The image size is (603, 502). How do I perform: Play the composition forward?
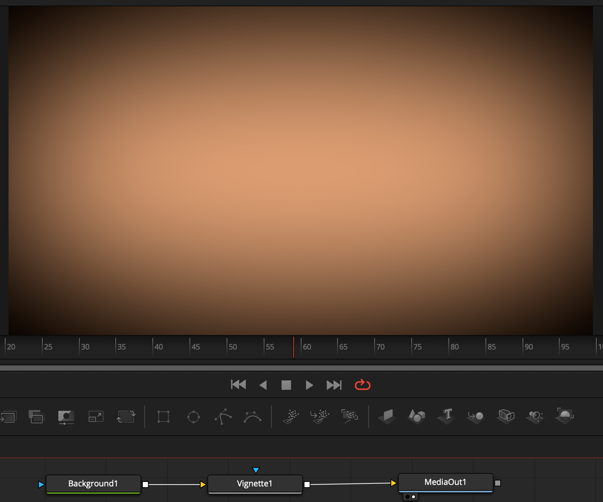click(x=310, y=385)
